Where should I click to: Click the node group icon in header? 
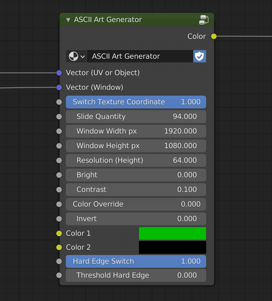pos(204,20)
